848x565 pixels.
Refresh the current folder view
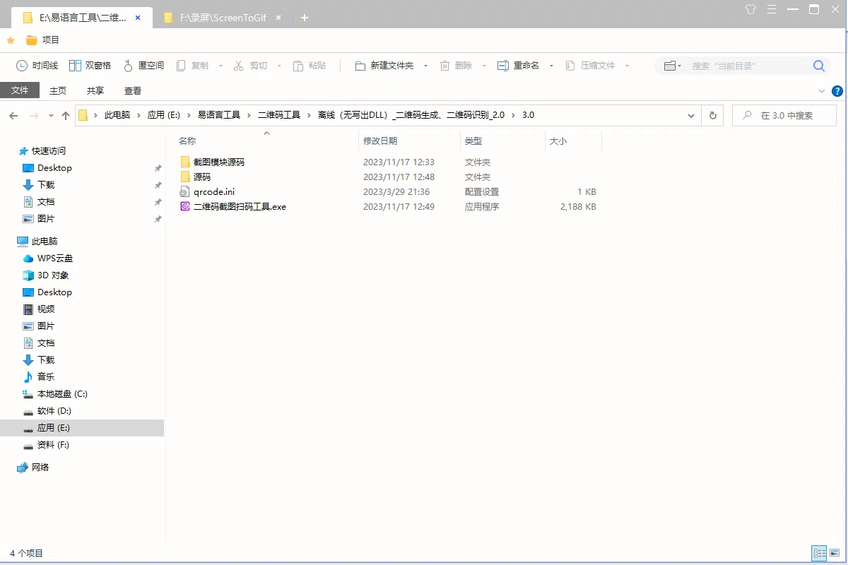click(x=712, y=115)
